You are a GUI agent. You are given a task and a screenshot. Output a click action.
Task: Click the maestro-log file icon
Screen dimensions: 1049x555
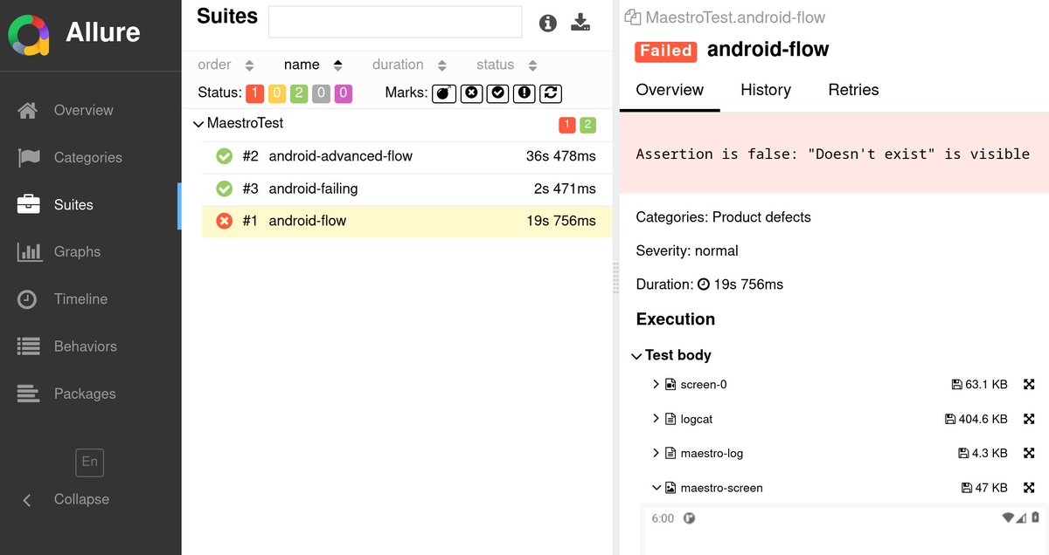[x=670, y=454]
